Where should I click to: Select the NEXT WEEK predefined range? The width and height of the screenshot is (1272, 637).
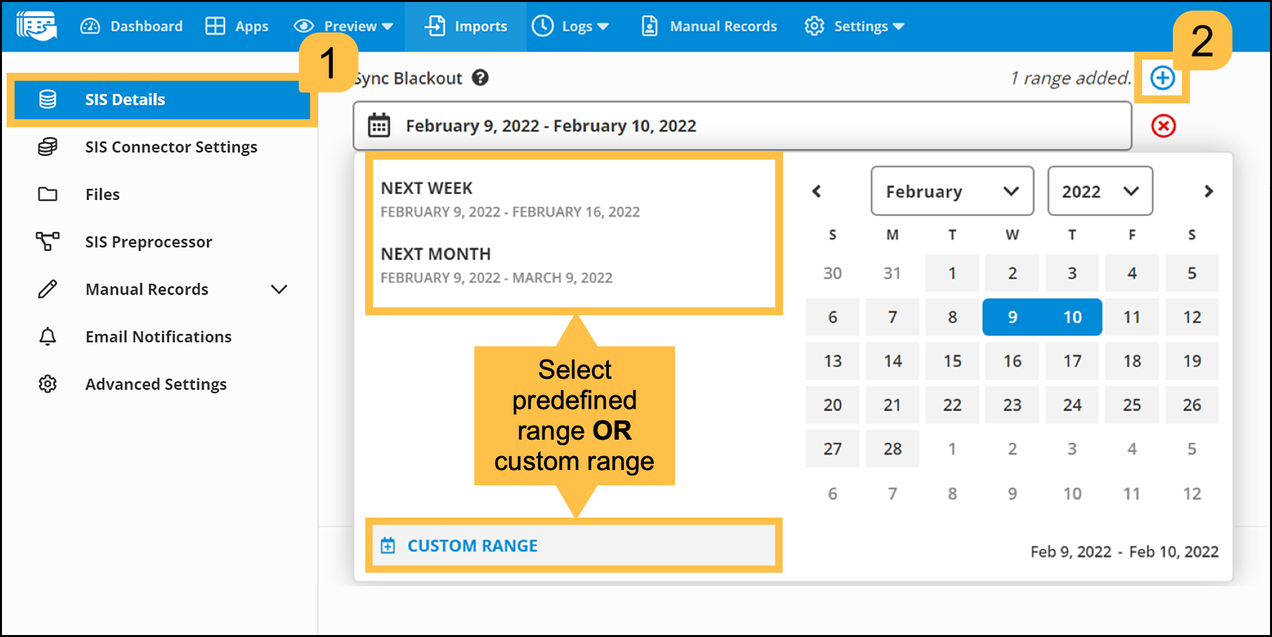(x=509, y=199)
